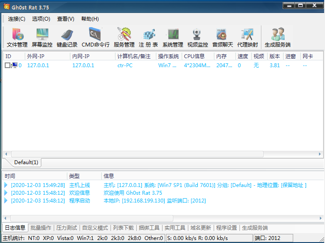Sort by 视频 column header

click(x=260, y=56)
